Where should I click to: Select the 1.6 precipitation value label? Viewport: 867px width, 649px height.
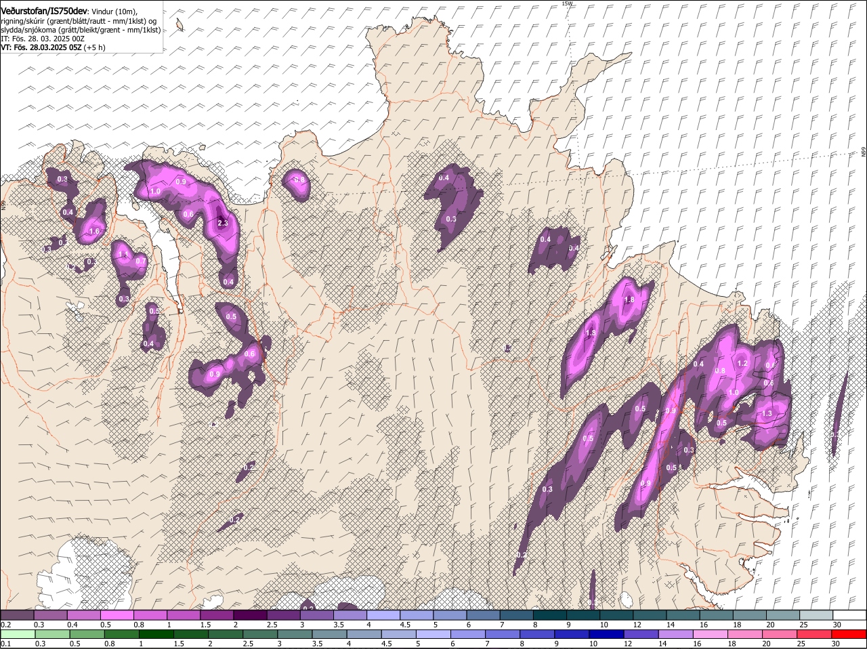tap(94, 231)
